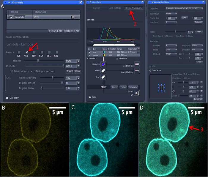208x177 pixels.
Task: Switch to the Online Fingerprinting tab
Action: [x=133, y=8]
